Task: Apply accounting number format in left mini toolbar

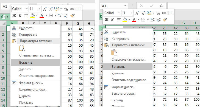Action: tap(57, 9)
